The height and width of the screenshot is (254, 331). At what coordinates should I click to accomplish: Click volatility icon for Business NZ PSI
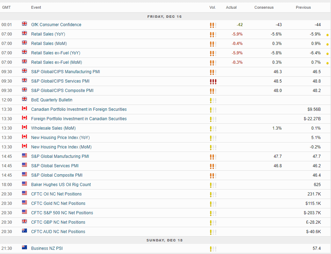click(213, 249)
